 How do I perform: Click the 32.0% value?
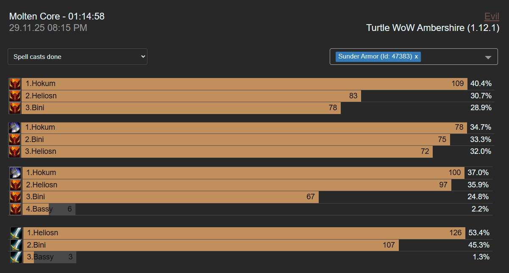[x=481, y=152]
